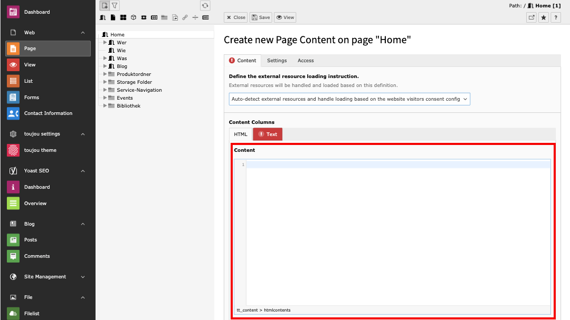This screenshot has width=570, height=320.
Task: Collapse the Web module group
Action: coord(83,33)
